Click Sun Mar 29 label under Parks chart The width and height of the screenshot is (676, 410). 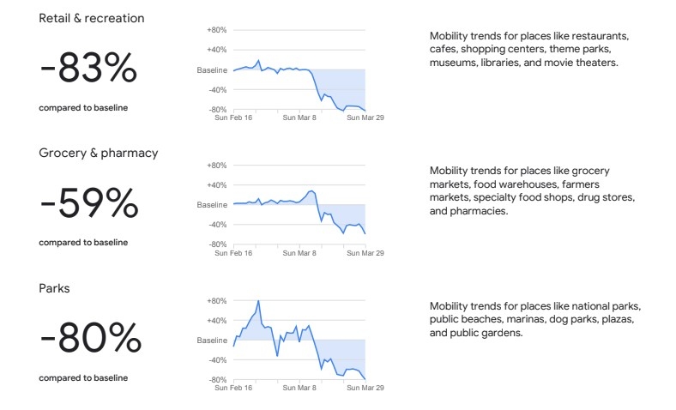coord(365,388)
